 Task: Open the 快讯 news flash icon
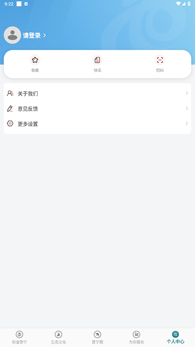(x=97, y=60)
